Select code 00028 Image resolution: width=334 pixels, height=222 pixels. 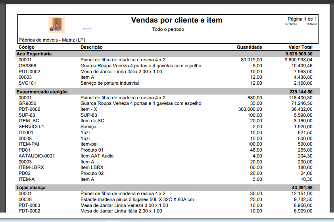pyautogui.click(x=25, y=200)
